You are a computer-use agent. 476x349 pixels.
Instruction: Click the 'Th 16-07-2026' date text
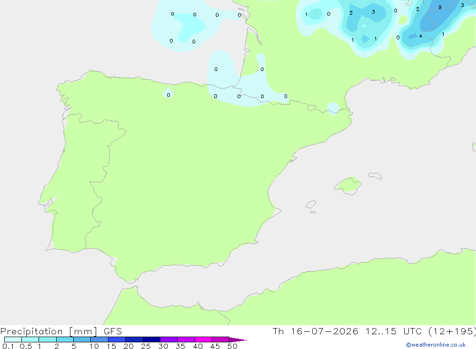(315, 331)
